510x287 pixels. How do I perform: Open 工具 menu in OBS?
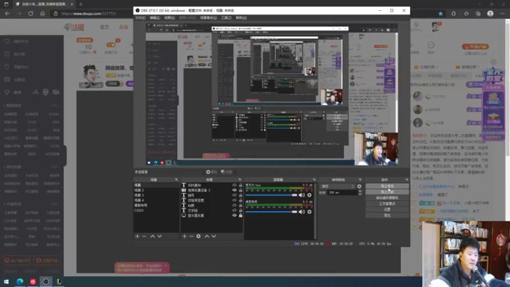(x=226, y=18)
